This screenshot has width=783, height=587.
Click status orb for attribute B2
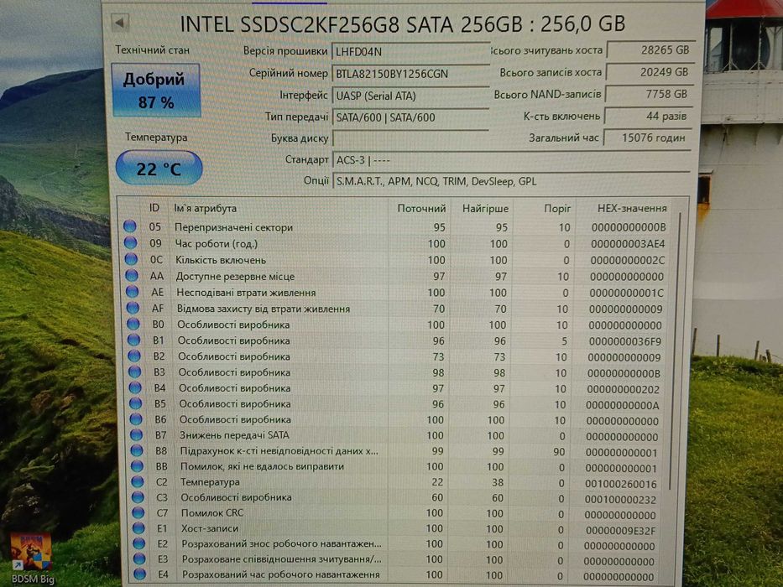coord(133,356)
